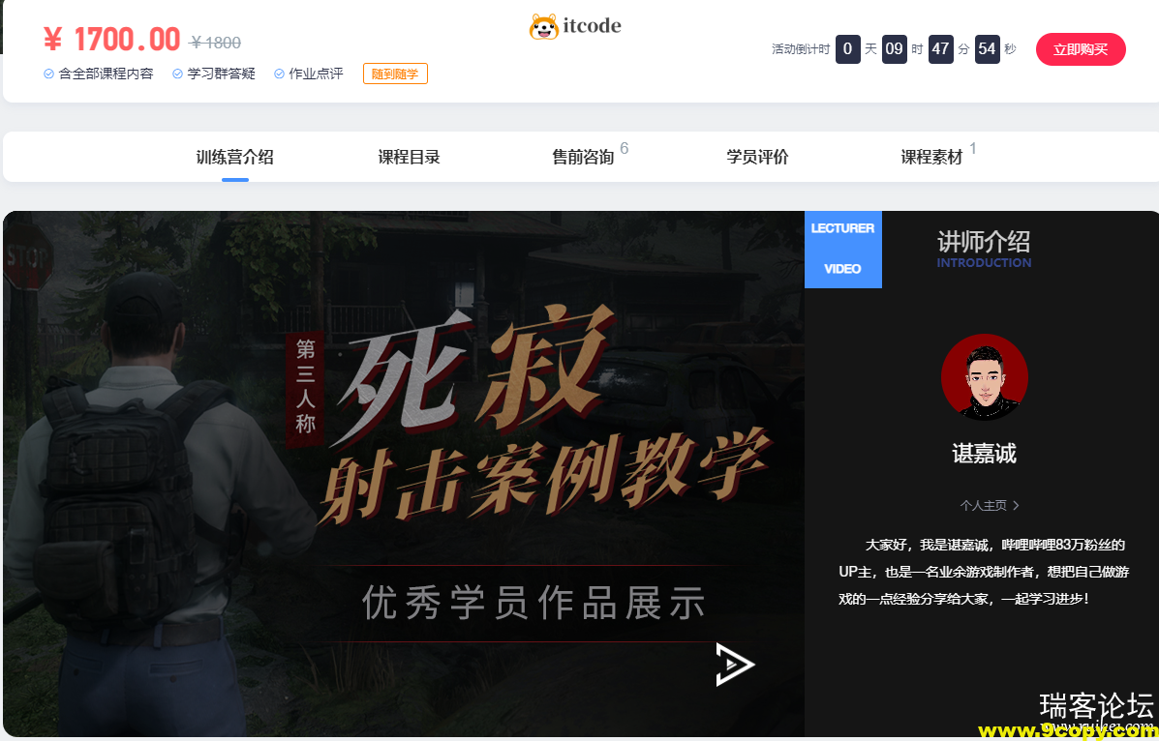
Task: Select the 学习群答疑 feature item
Action: [x=220, y=73]
